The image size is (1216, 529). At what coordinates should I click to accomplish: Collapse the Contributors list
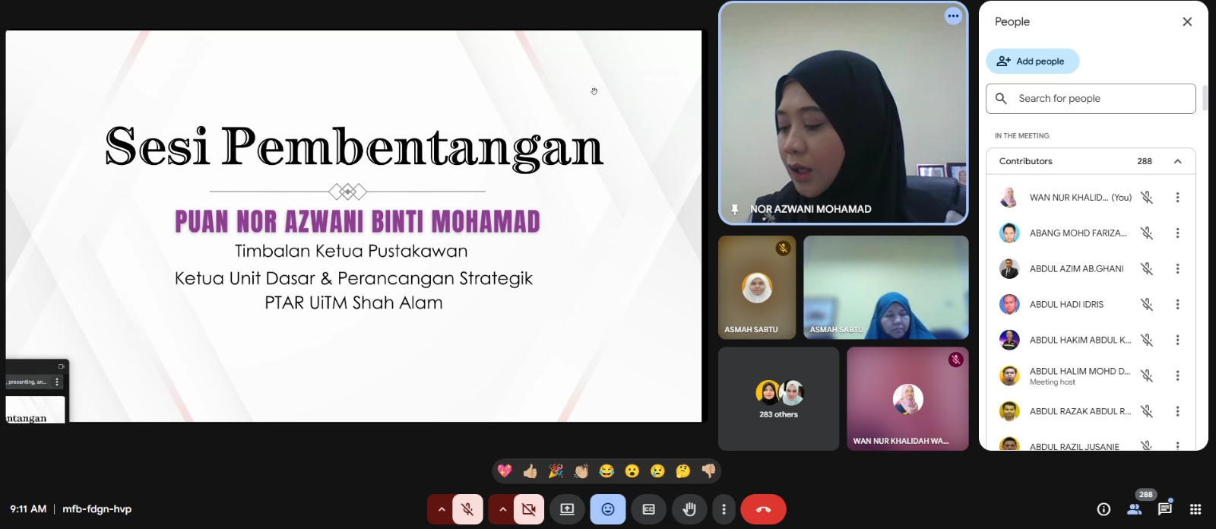[x=1177, y=161]
